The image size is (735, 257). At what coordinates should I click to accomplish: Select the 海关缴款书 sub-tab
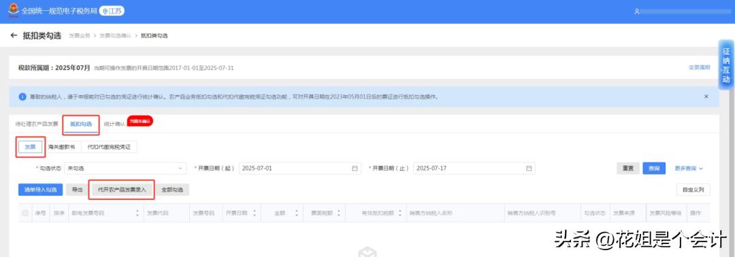click(61, 147)
